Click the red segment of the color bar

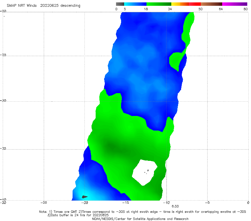click(195, 4)
